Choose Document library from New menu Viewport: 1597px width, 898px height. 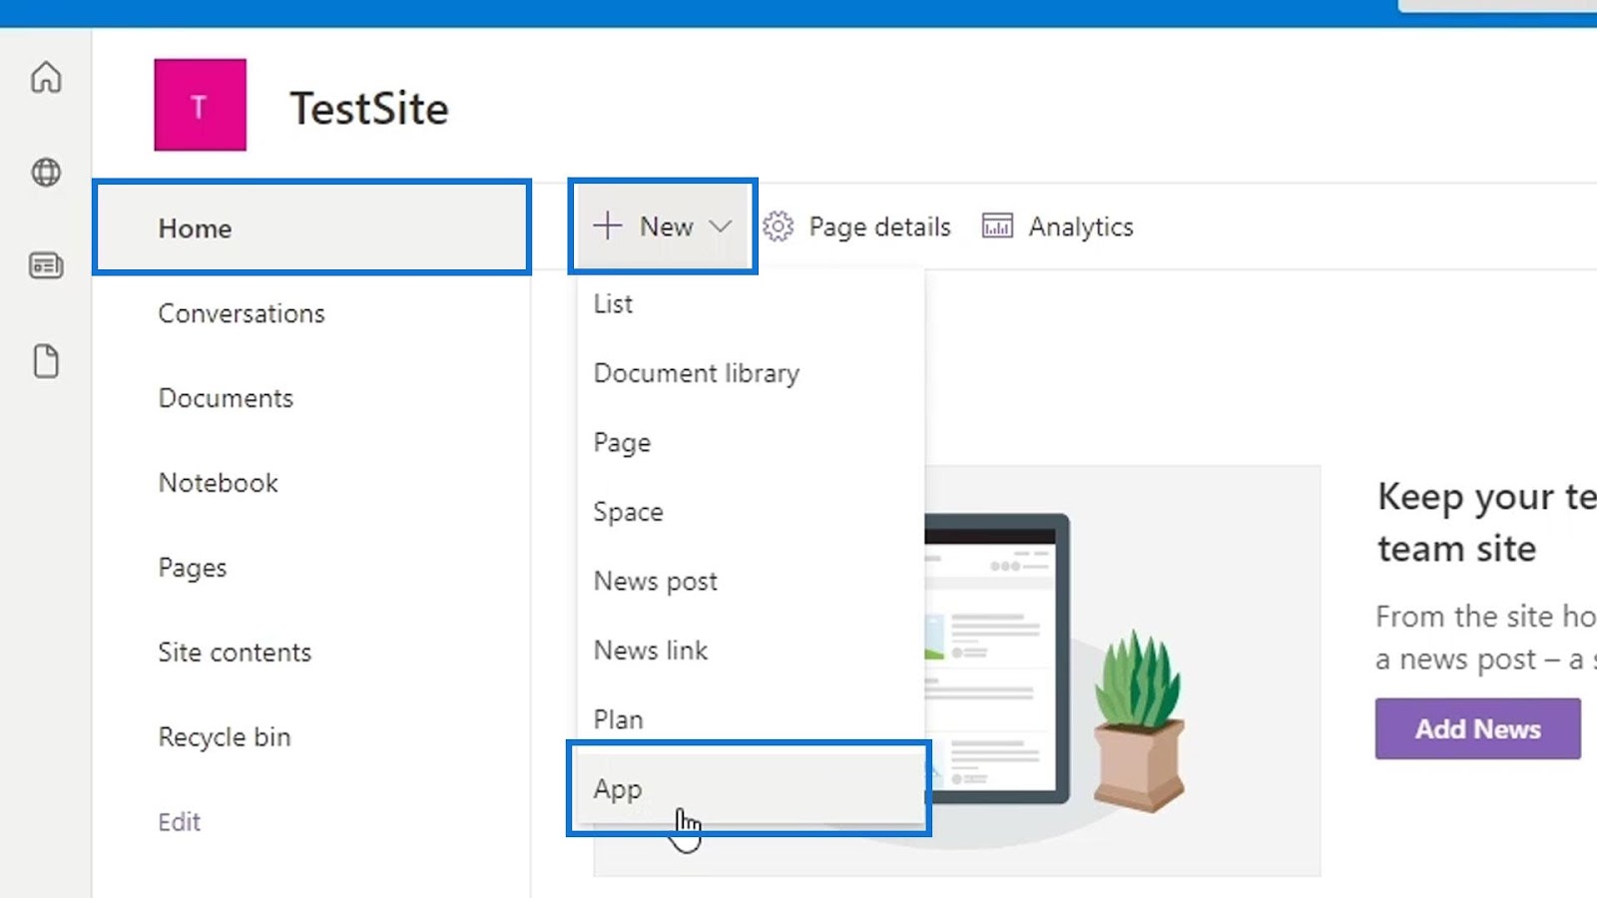click(x=751, y=373)
